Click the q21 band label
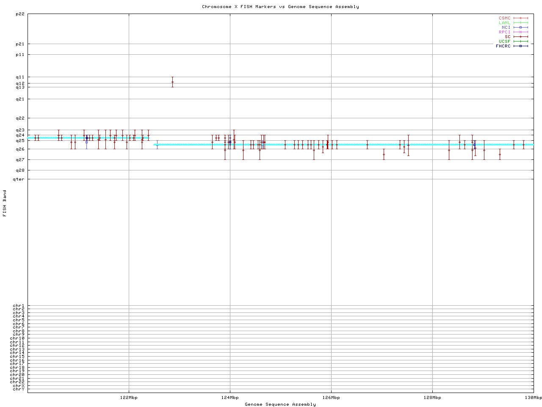 pos(20,99)
